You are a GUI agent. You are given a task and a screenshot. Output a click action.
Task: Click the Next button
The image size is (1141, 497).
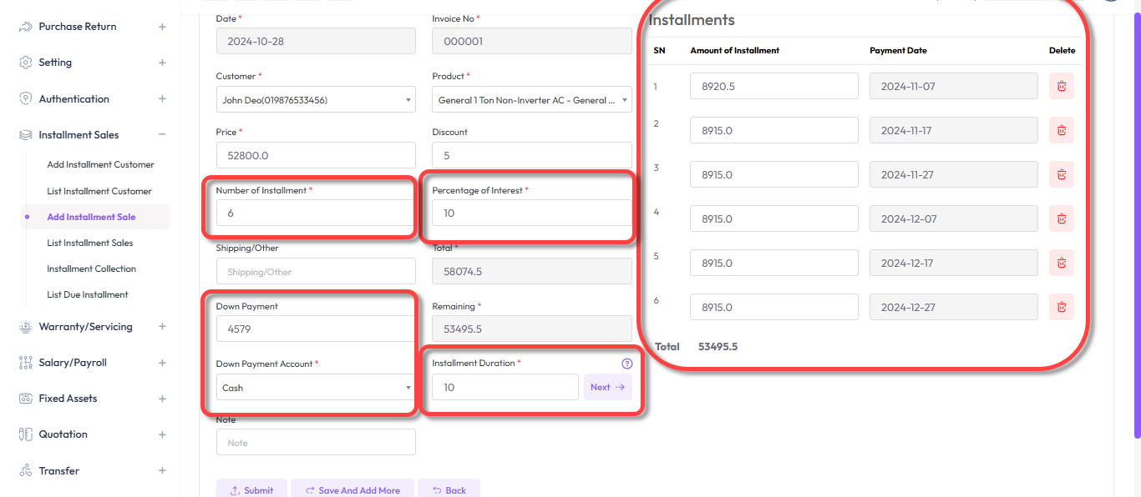(607, 387)
